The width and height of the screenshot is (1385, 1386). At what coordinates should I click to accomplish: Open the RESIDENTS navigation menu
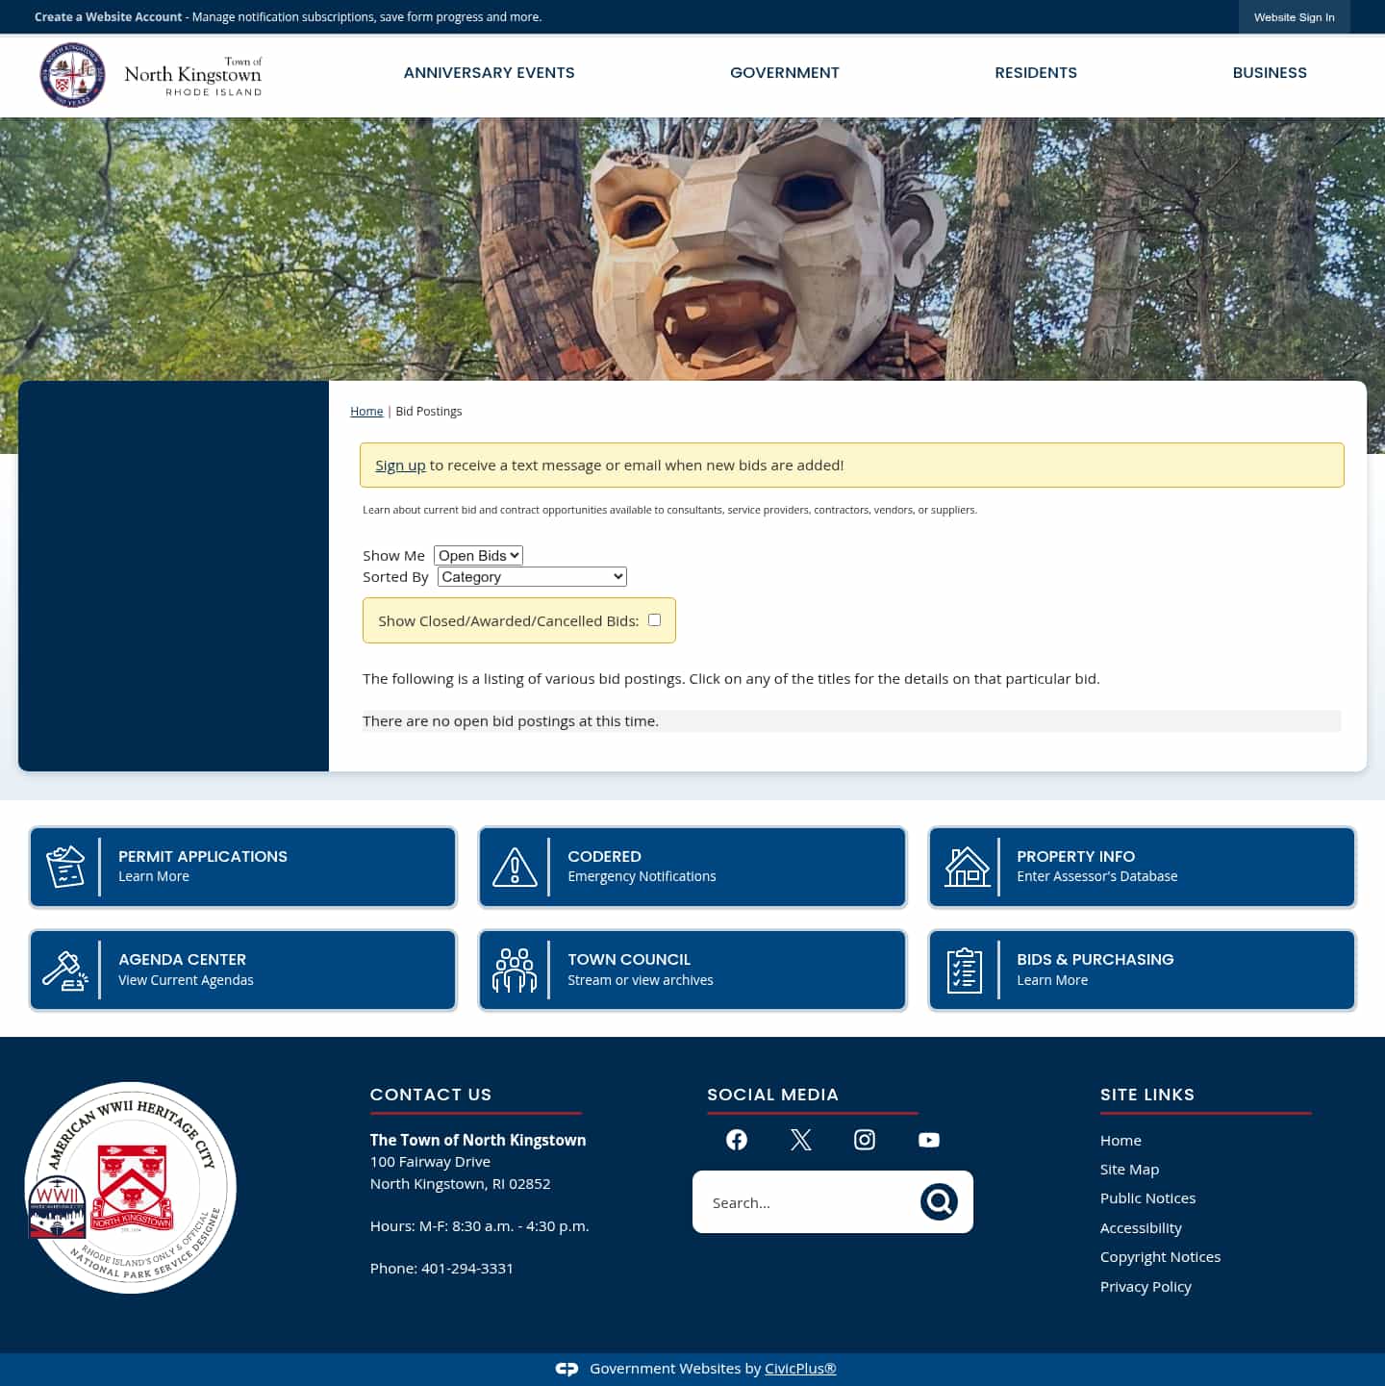pyautogui.click(x=1036, y=73)
